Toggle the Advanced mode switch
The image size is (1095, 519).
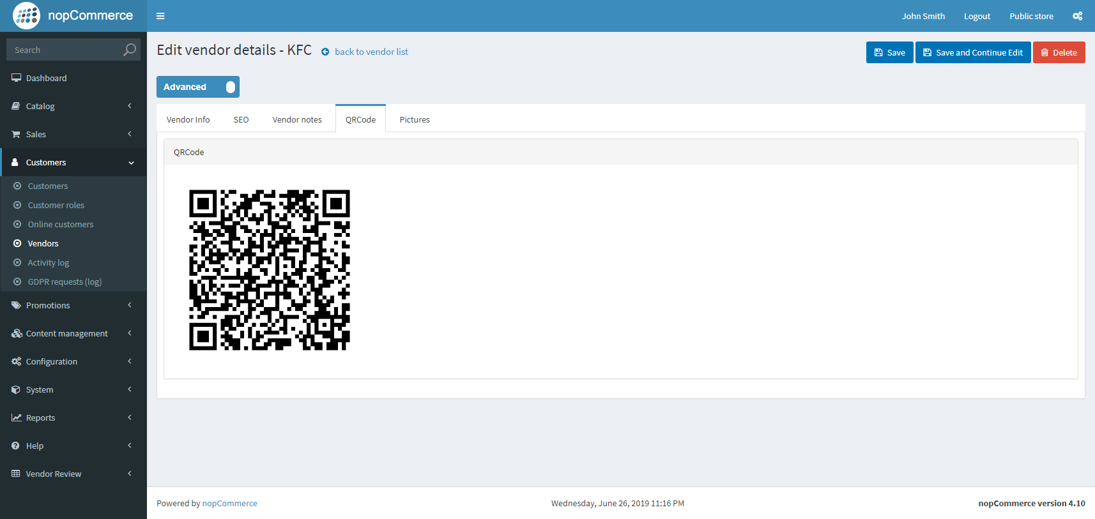198,87
